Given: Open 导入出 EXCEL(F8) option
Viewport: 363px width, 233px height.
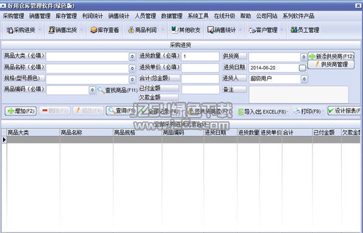Looking at the screenshot, I should [263, 112].
